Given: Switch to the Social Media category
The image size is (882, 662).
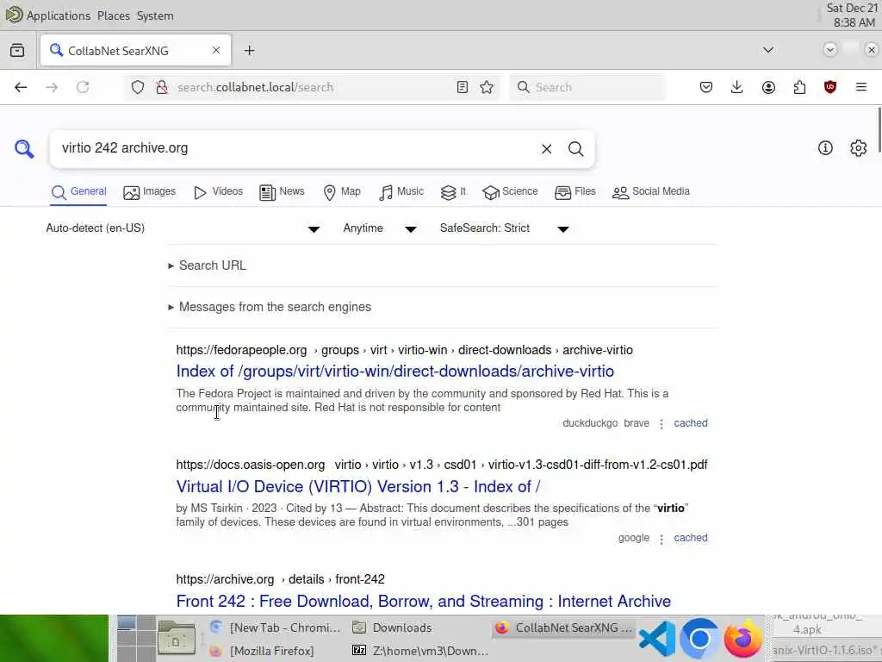Looking at the screenshot, I should (x=651, y=192).
